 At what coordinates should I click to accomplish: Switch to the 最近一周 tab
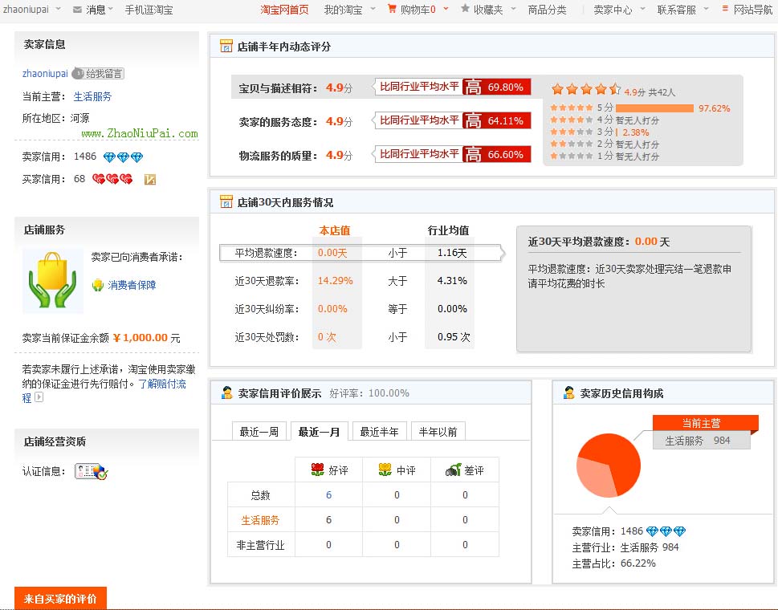(259, 432)
